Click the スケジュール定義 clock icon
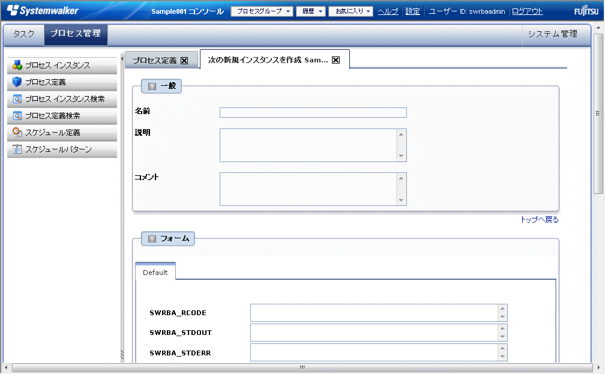 [x=17, y=133]
